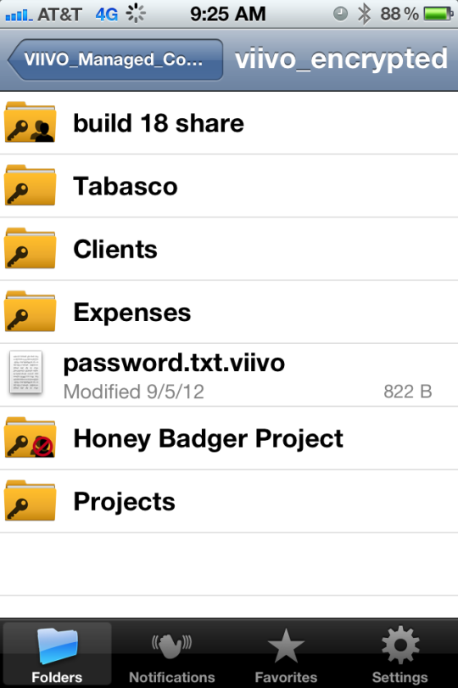Open the Tabasco folder row

coord(229,186)
